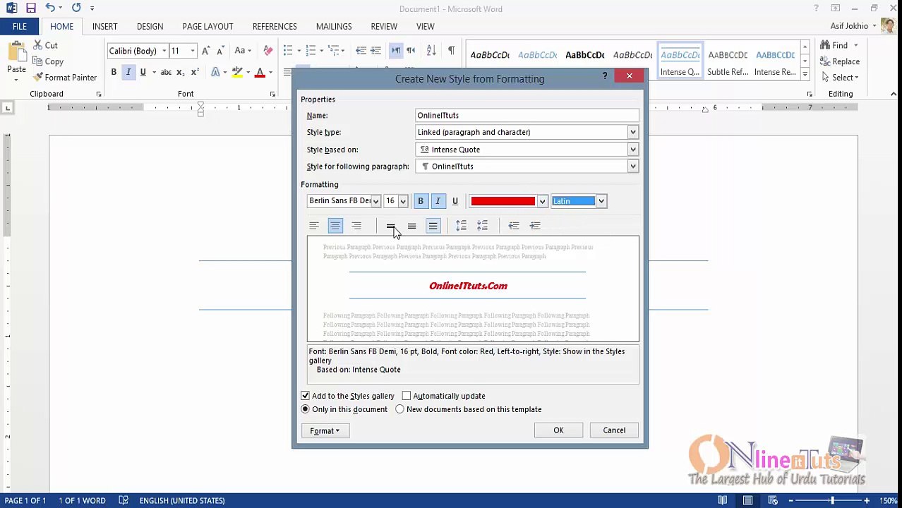Confirm the new style with OK
The width and height of the screenshot is (902, 508).
pos(558,430)
